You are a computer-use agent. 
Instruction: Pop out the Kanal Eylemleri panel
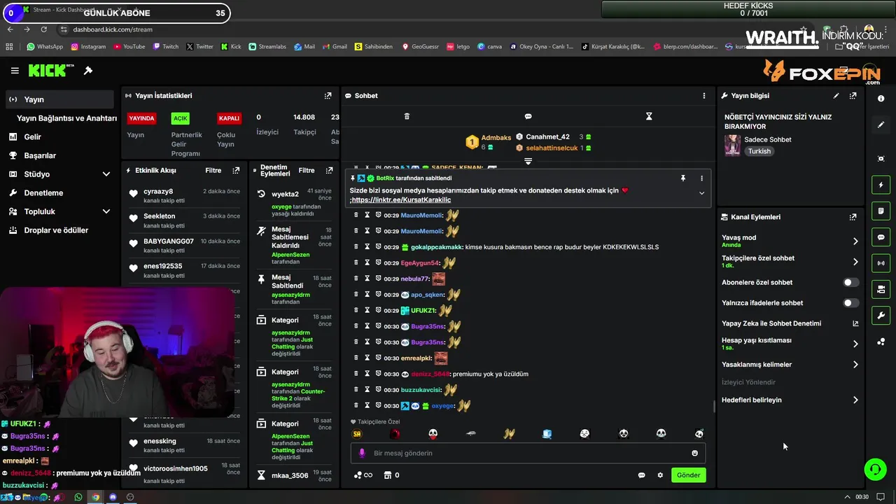tap(853, 217)
